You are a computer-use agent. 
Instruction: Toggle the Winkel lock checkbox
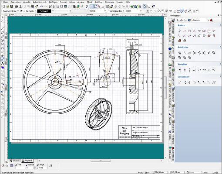27,165
